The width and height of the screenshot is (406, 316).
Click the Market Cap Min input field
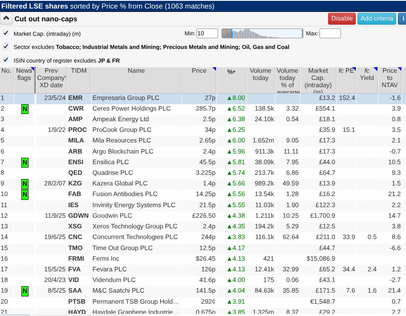click(207, 33)
